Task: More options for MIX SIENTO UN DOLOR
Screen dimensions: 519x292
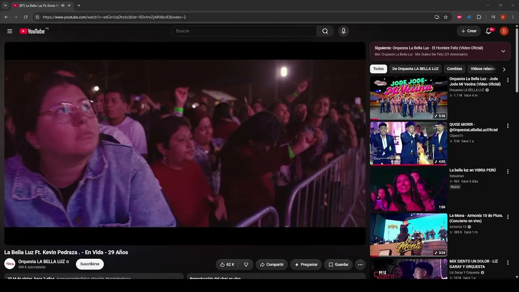Action: point(508,263)
